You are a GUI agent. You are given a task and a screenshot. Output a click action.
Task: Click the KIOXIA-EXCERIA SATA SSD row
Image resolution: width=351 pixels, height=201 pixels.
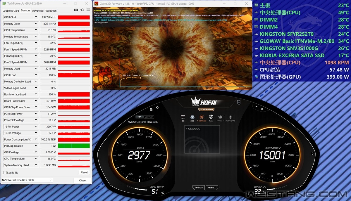(x=302, y=55)
